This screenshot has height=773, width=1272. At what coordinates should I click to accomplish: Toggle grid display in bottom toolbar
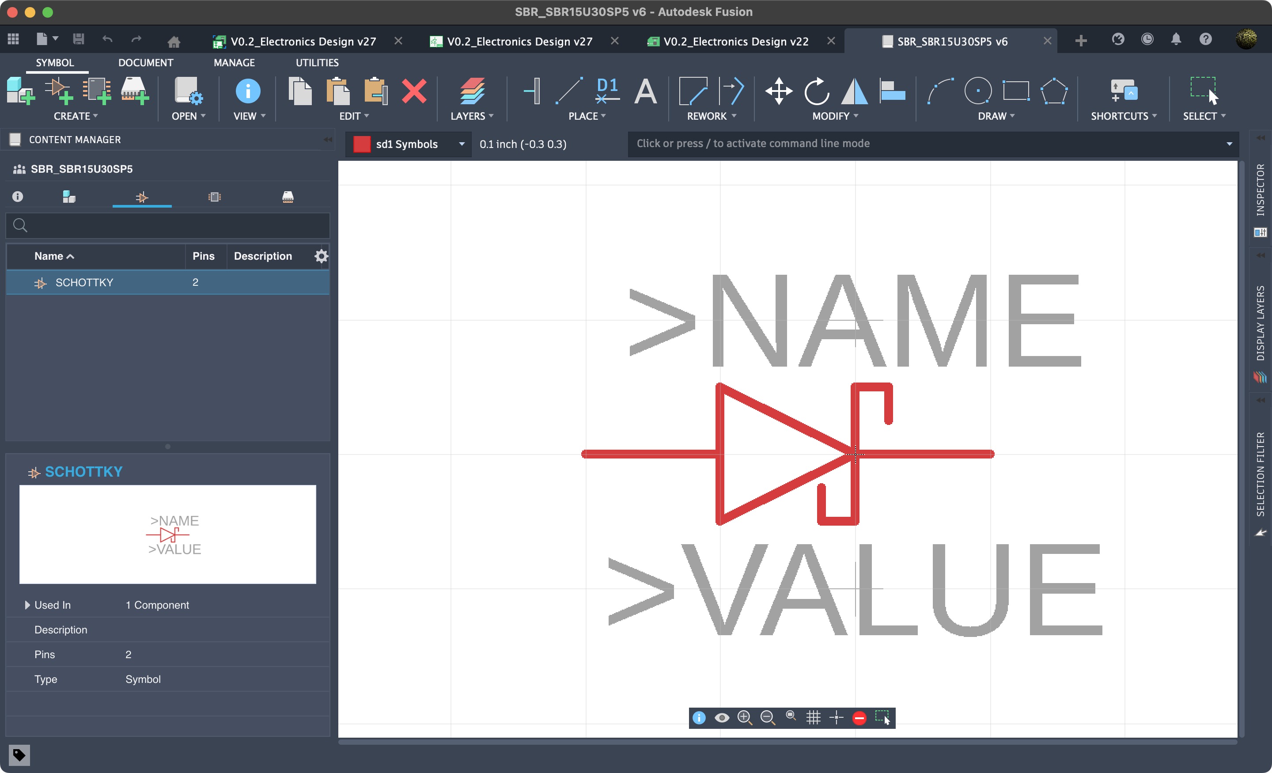pos(813,718)
